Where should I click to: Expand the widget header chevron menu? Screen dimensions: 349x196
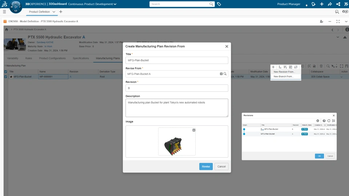coord(346,21)
